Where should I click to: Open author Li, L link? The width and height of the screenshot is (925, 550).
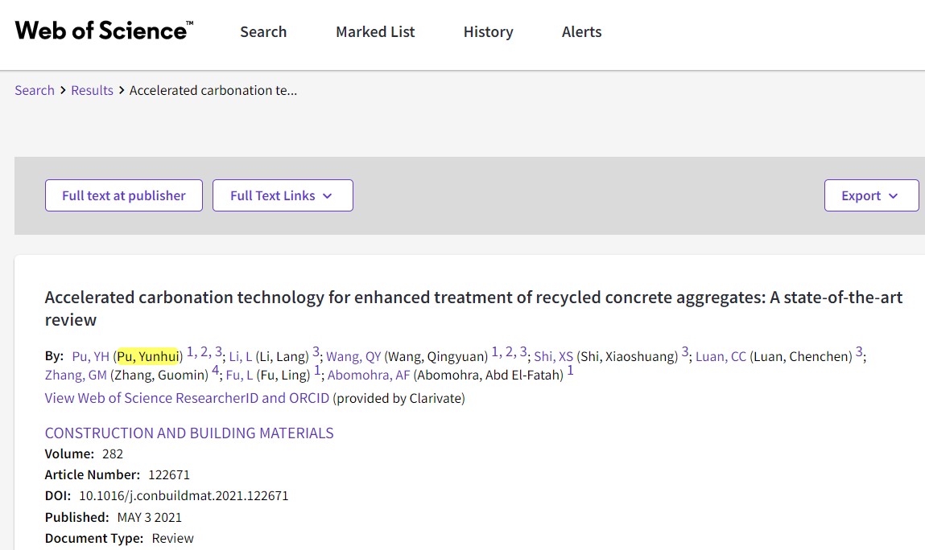pos(241,356)
